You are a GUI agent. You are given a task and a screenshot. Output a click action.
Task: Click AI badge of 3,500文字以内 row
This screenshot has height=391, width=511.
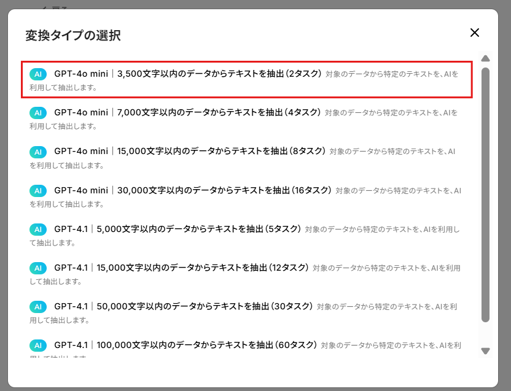(38, 74)
